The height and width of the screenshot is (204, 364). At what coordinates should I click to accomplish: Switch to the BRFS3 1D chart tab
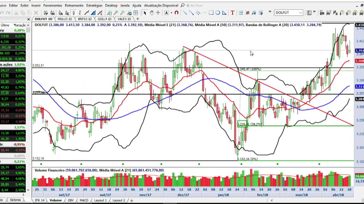(x=84, y=19)
